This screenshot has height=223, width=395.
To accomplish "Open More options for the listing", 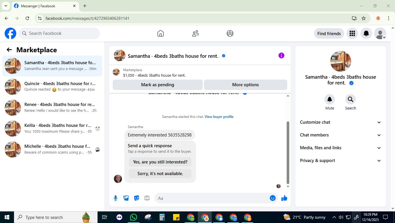I will coord(245,85).
